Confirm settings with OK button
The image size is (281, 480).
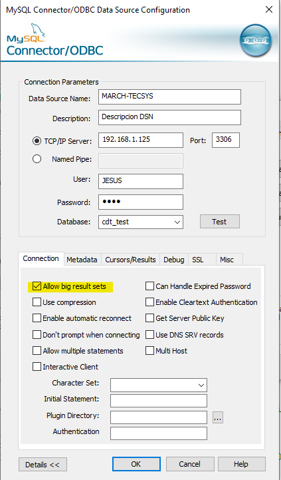click(136, 464)
